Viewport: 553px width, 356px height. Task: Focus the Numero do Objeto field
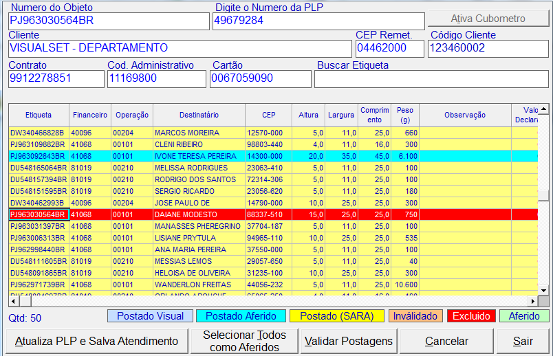click(109, 21)
